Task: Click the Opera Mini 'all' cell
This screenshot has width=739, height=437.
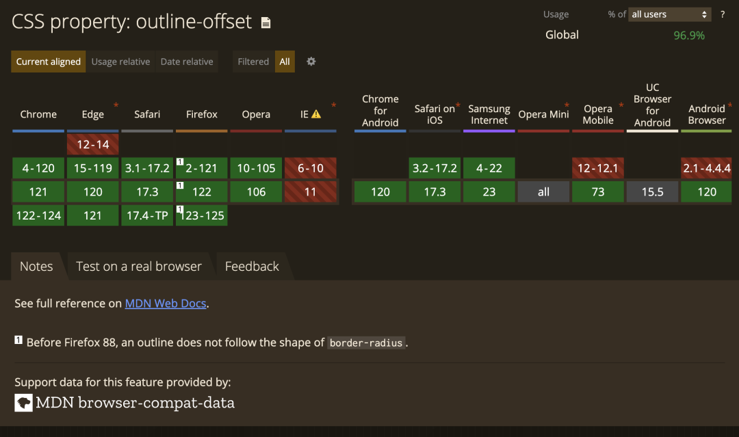Action: (543, 191)
